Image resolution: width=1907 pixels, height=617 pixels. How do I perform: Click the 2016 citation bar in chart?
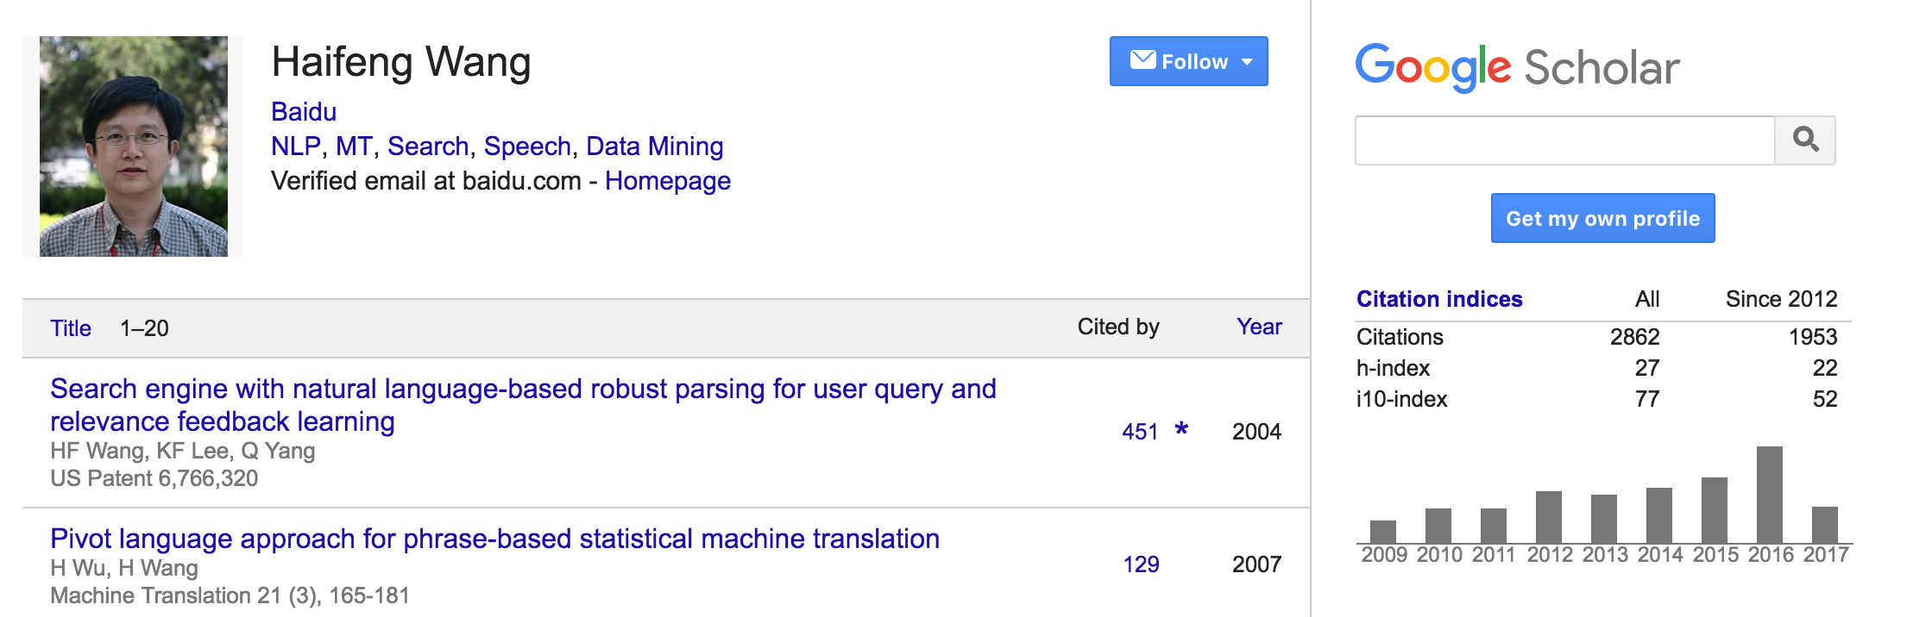(x=1769, y=494)
